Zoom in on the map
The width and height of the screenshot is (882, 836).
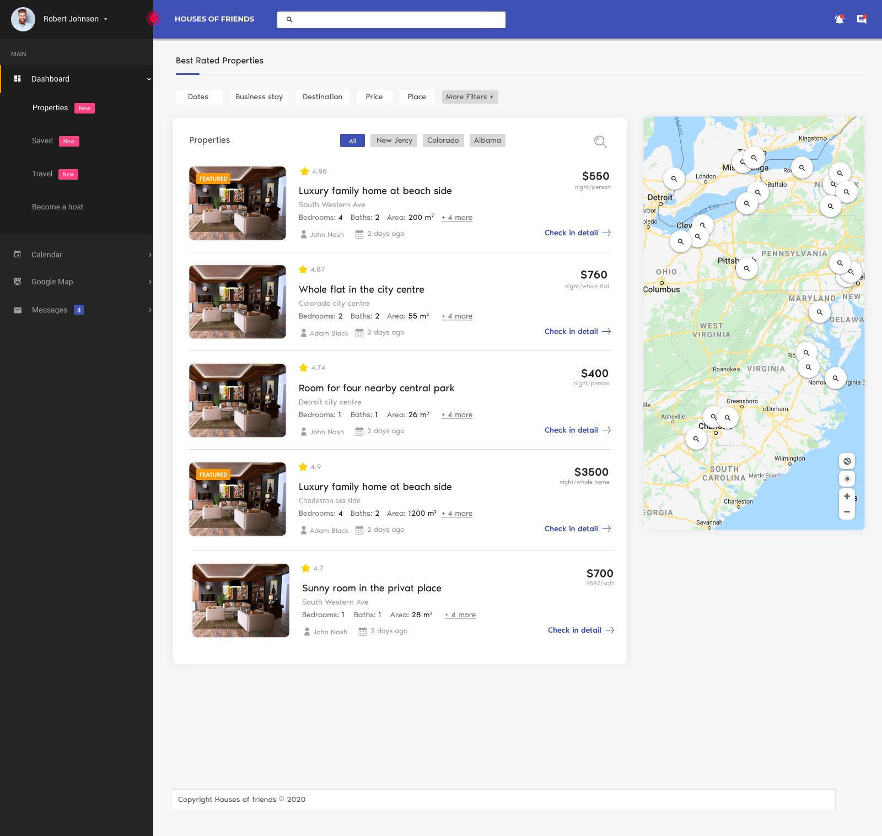point(847,497)
